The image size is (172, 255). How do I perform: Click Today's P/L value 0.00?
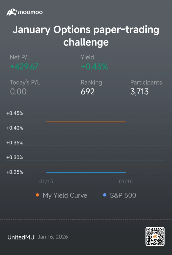click(18, 92)
